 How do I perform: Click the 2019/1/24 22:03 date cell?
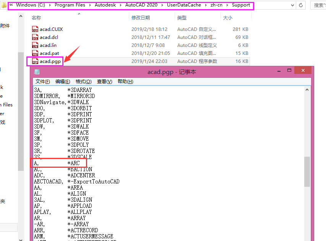pyautogui.click(x=149, y=61)
